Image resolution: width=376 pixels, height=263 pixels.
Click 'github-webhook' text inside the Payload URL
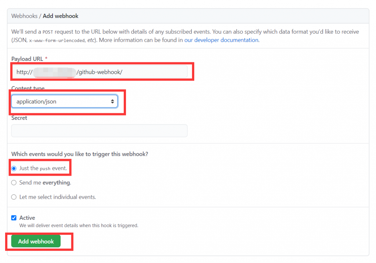pyautogui.click(x=100, y=72)
